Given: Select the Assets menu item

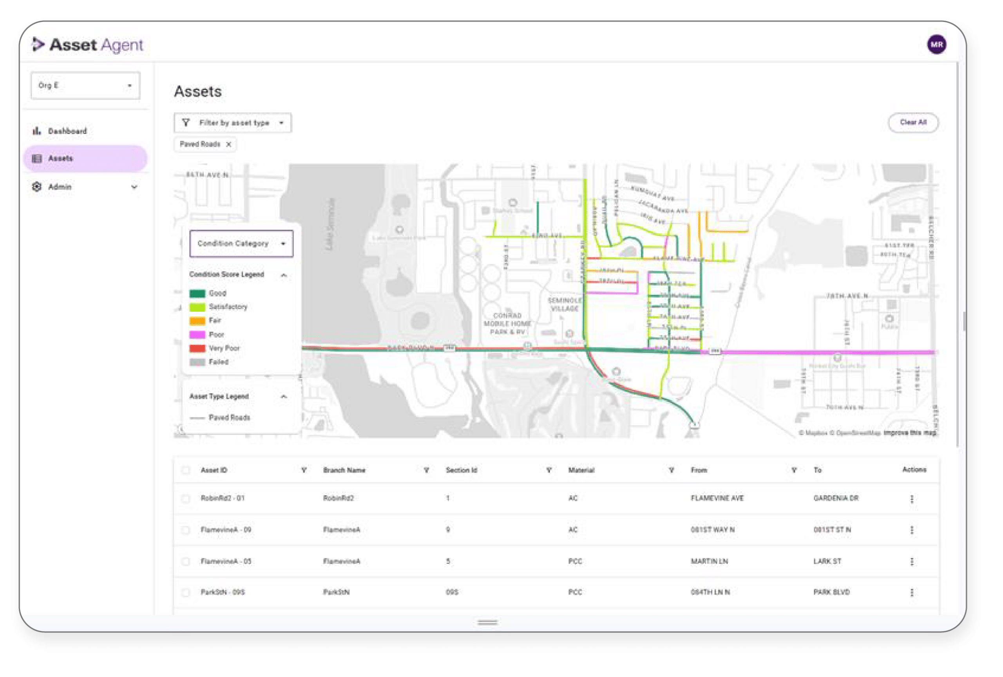Looking at the screenshot, I should click(85, 159).
